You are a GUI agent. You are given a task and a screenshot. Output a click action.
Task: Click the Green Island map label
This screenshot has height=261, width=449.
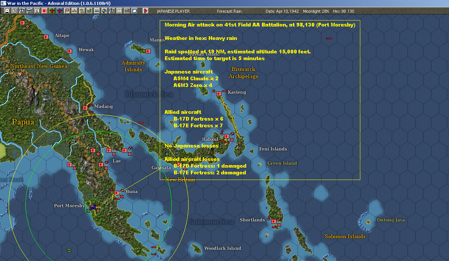coord(282,163)
